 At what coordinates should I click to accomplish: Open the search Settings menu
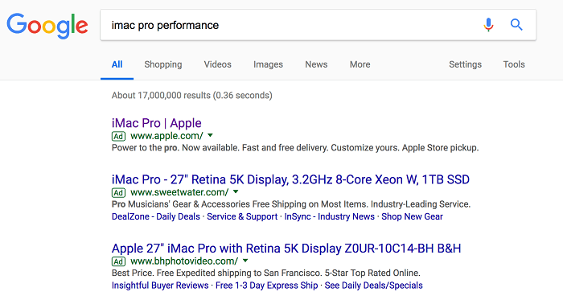(465, 64)
